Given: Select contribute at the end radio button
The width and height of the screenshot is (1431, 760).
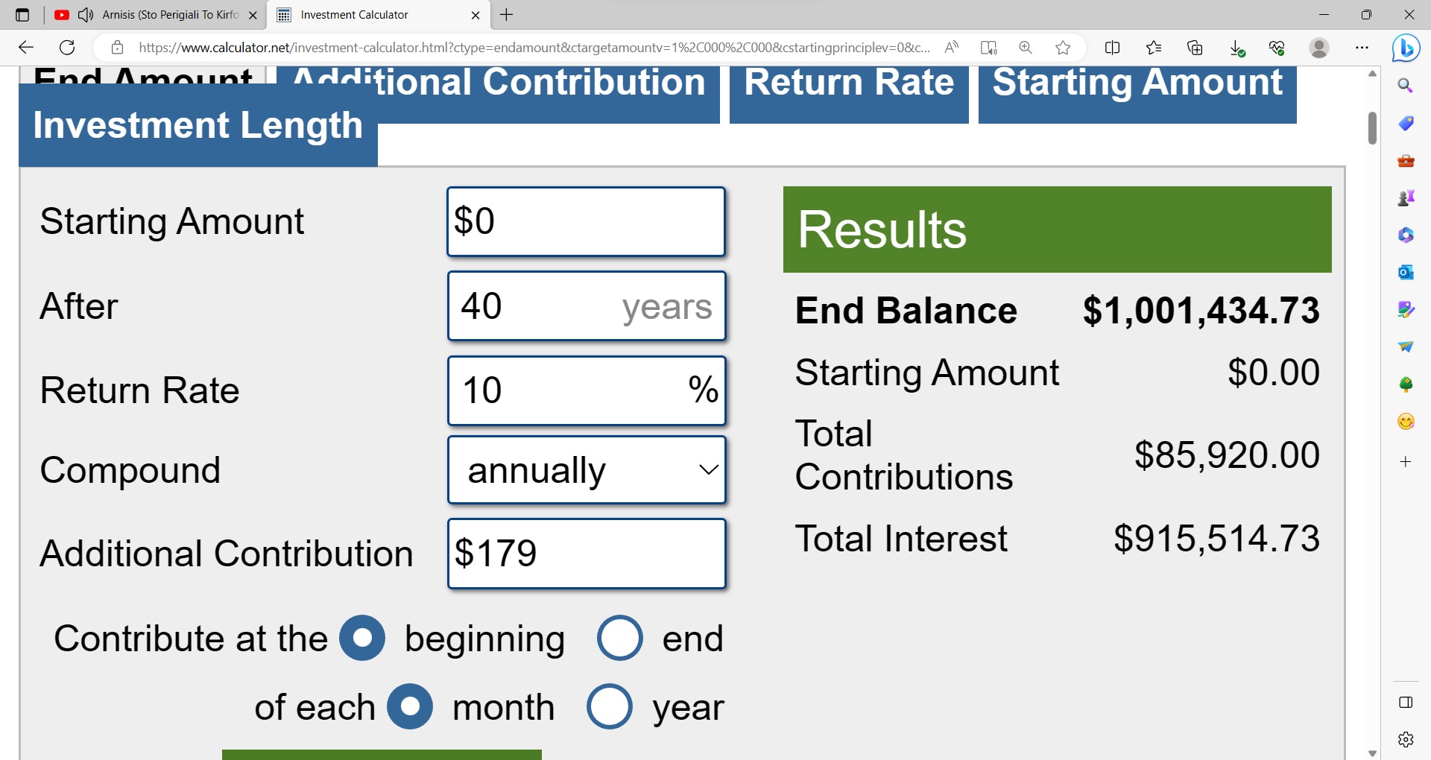Looking at the screenshot, I should point(619,638).
